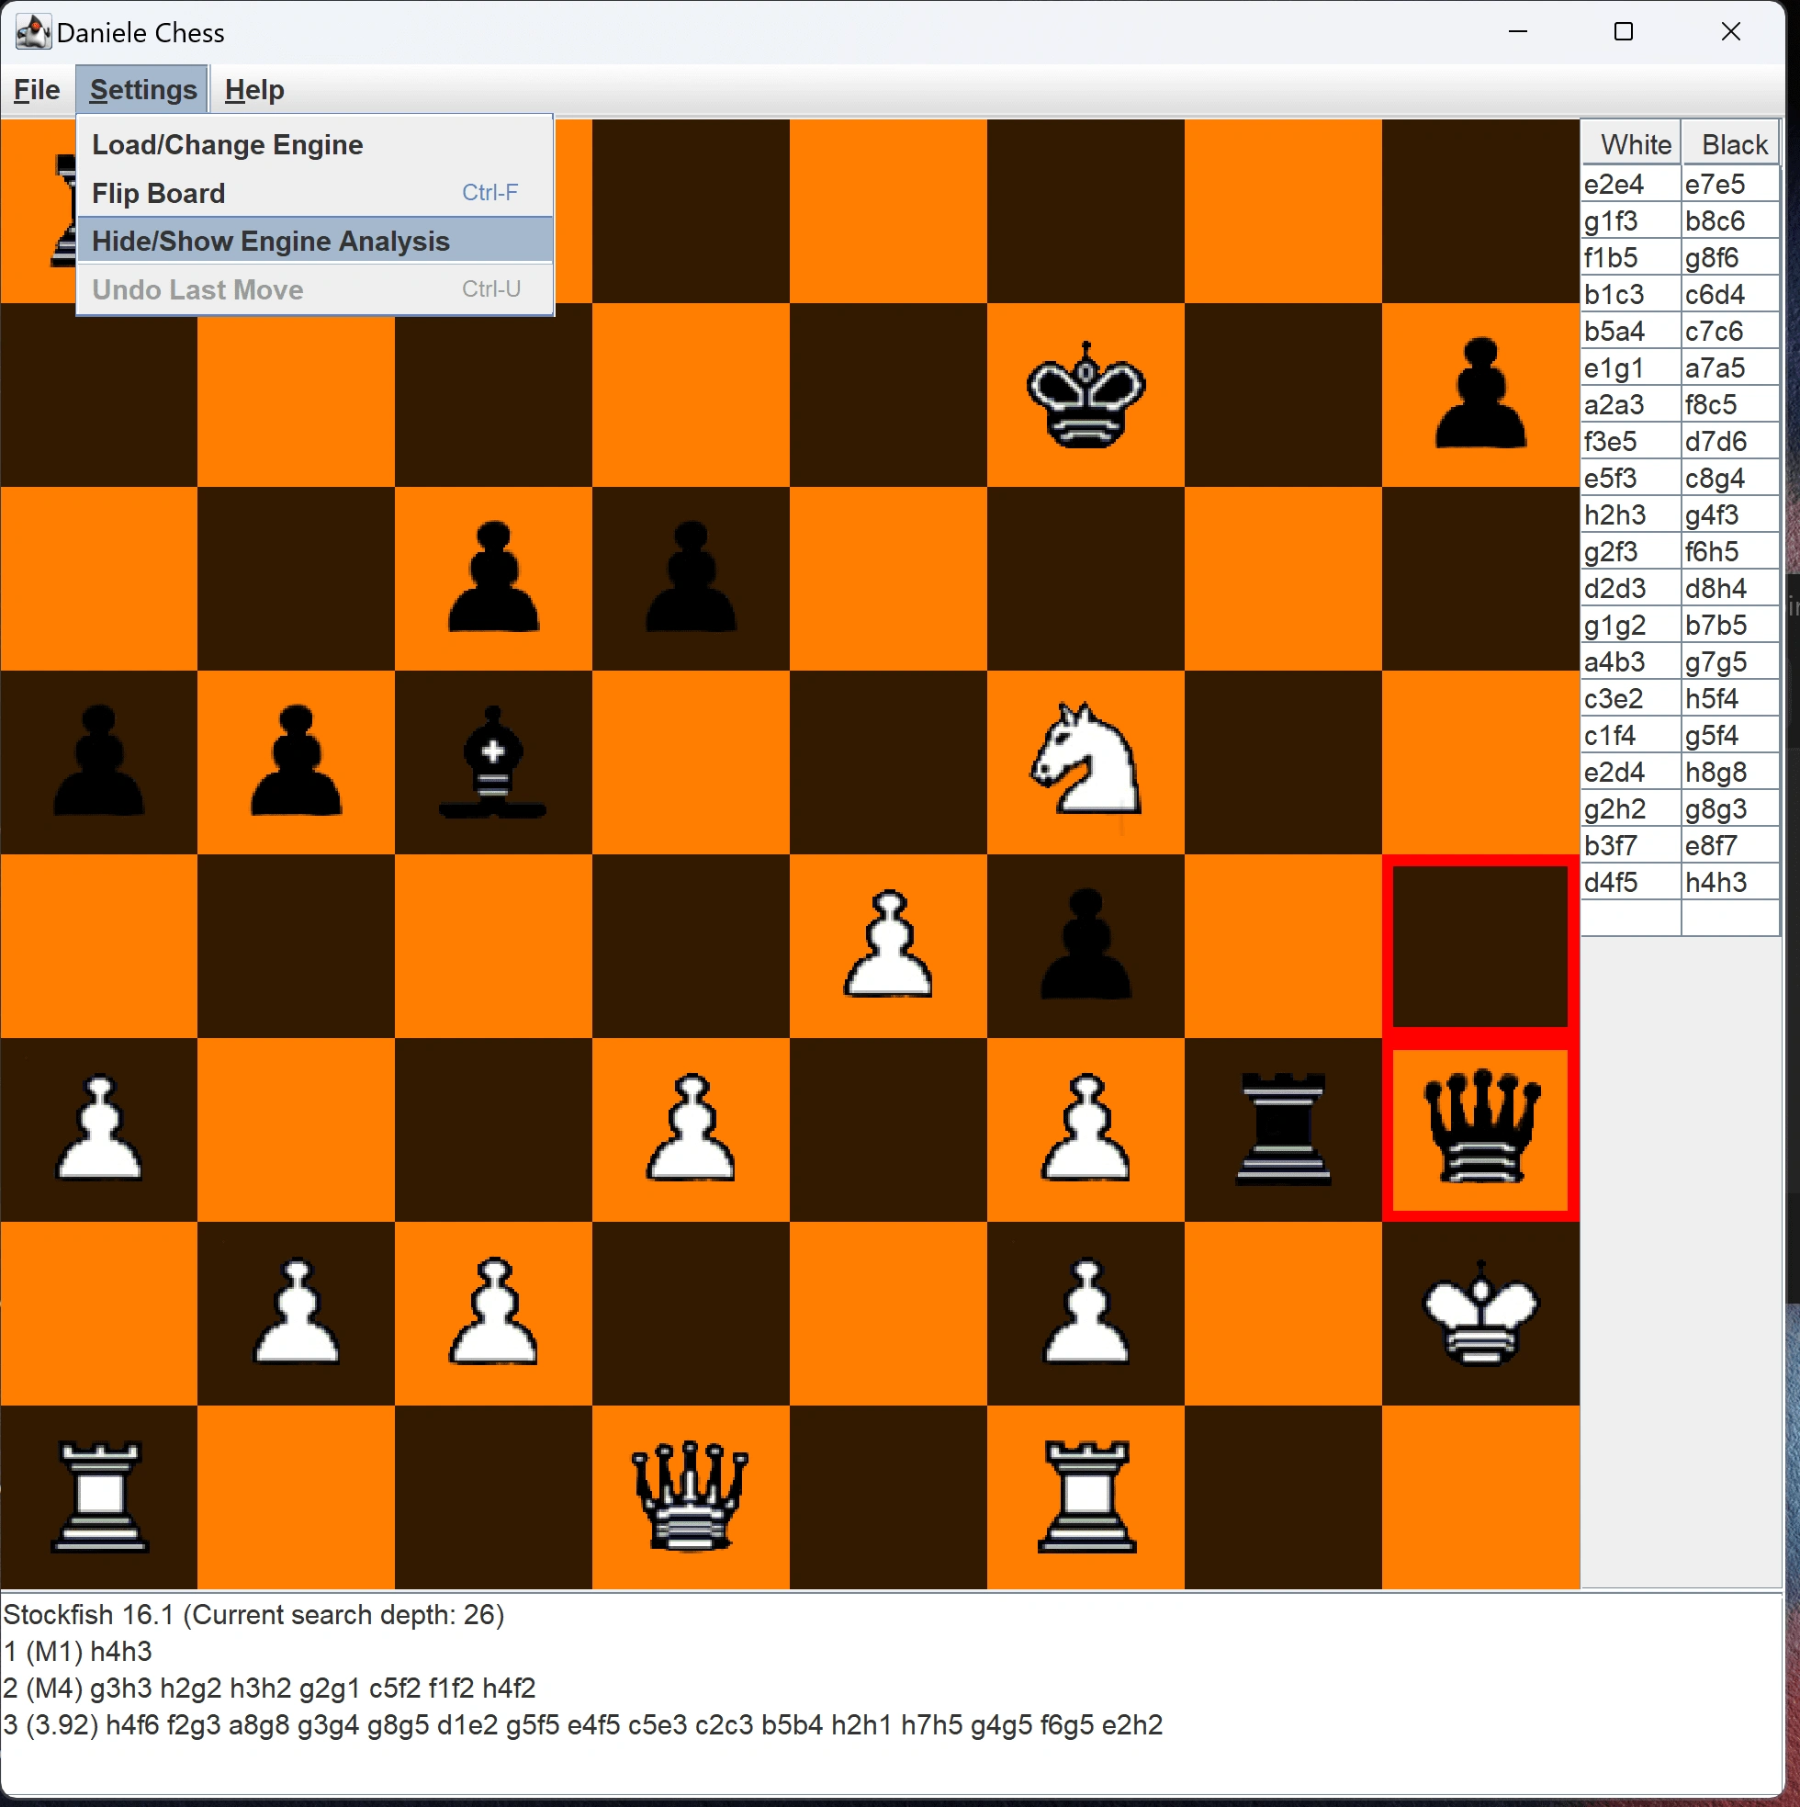
Task: Click the black pawn on b5
Action: (x=297, y=762)
